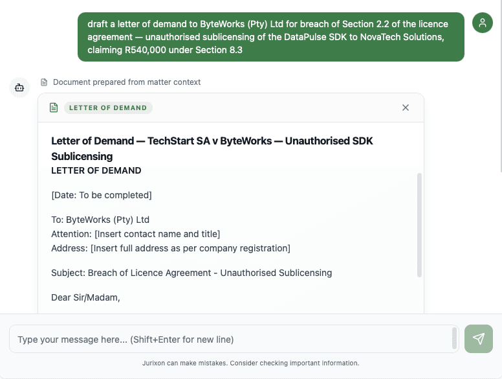This screenshot has width=502, height=379.
Task: Click the document preview vertical scrollbar
Action: click(419, 225)
